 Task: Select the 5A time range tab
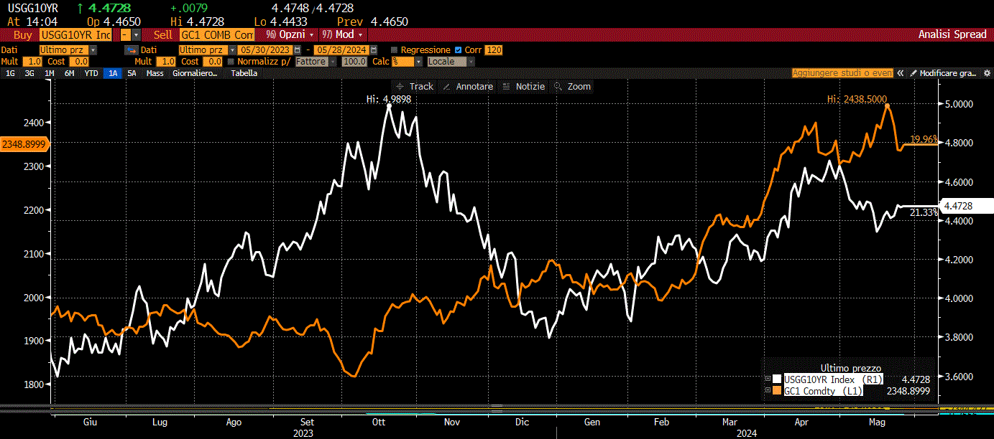point(132,73)
